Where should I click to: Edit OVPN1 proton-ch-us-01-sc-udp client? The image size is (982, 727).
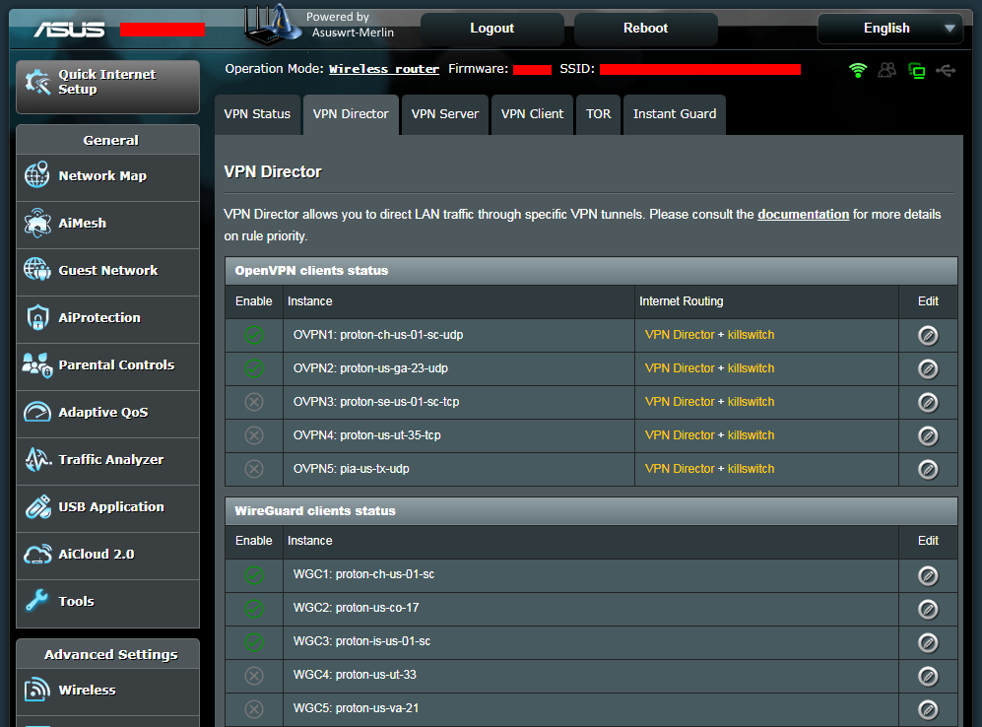click(928, 336)
